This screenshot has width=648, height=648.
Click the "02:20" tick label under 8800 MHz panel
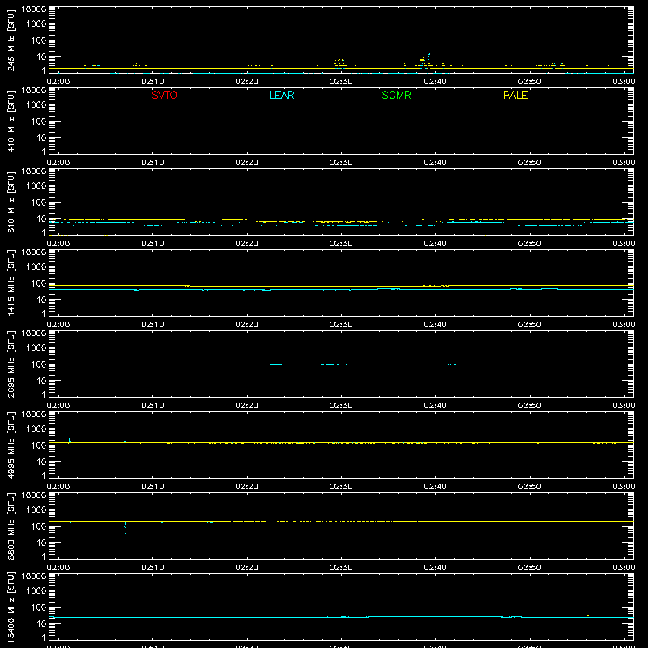coord(247,568)
